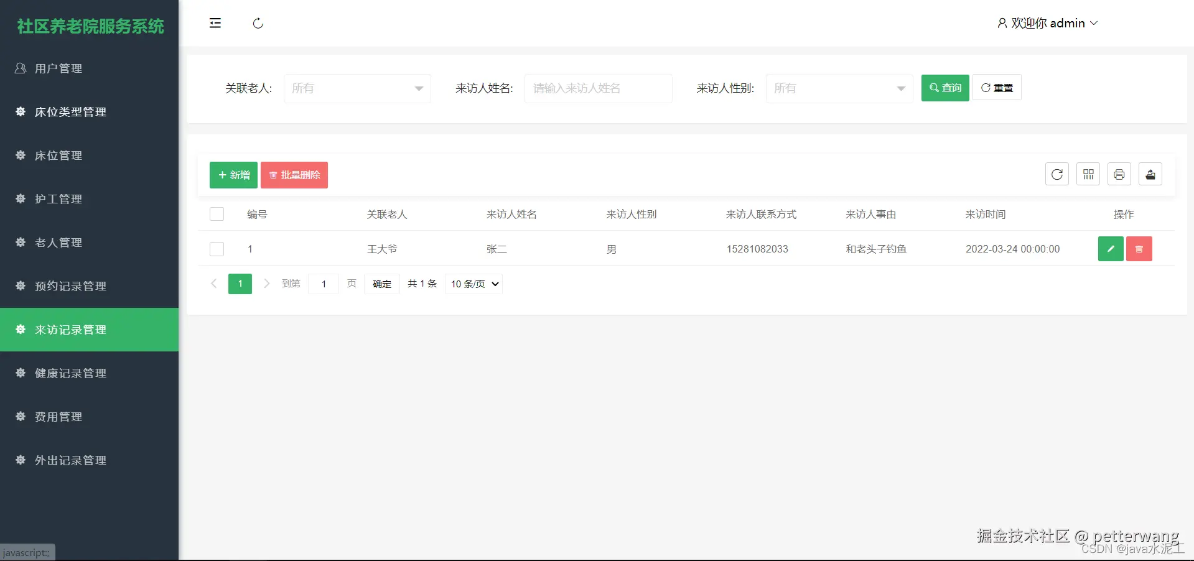The height and width of the screenshot is (561, 1194).
Task: Click the print icon button
Action: click(1119, 174)
